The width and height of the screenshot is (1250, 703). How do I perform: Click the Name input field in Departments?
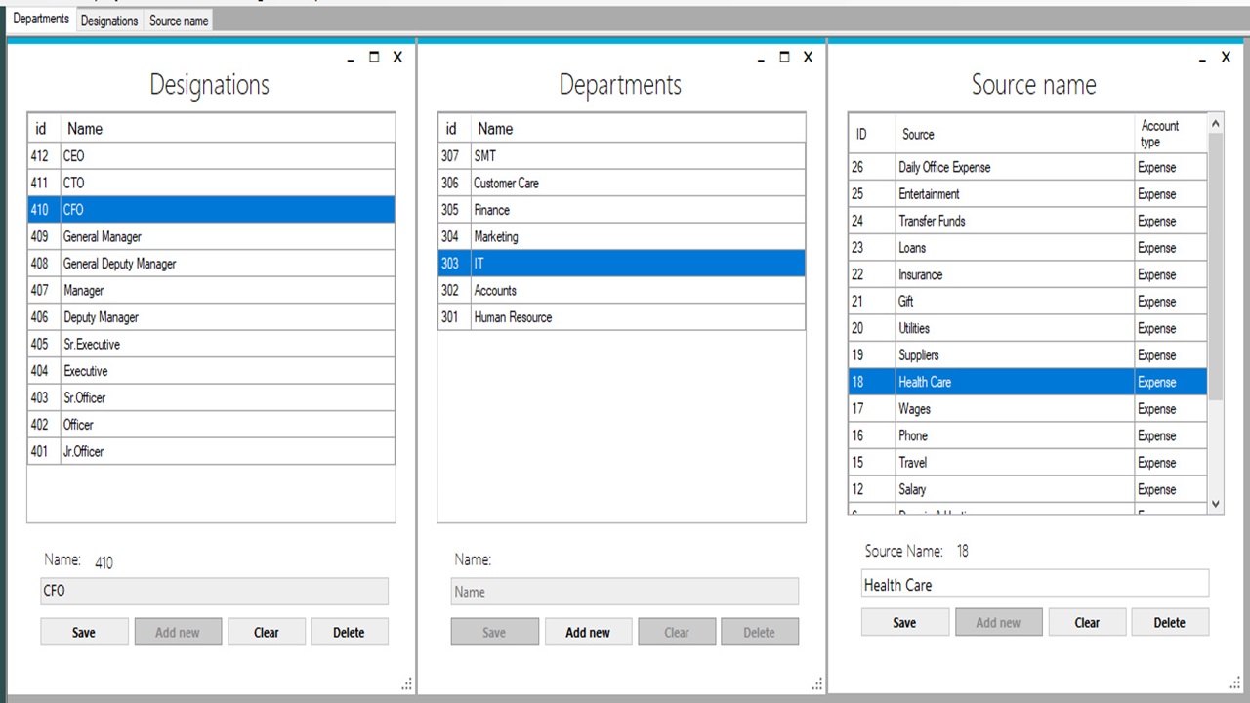[x=625, y=592]
